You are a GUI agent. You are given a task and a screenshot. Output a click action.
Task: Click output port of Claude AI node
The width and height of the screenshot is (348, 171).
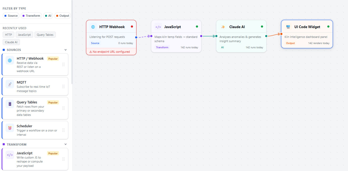click(x=266, y=36)
